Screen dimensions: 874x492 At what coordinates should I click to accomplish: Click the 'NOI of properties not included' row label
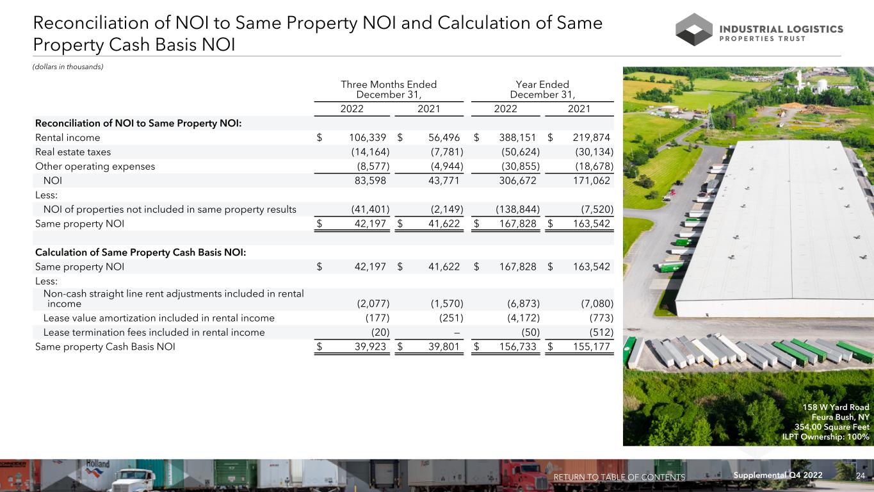click(x=170, y=209)
